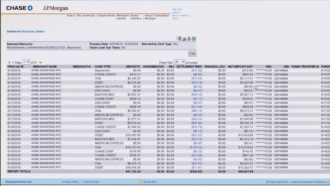Screen dimensions: 330x186
Task: Select deposit amount $10,497.66
Action: [x=133, y=135]
